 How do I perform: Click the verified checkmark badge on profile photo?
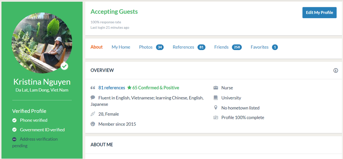[64, 66]
